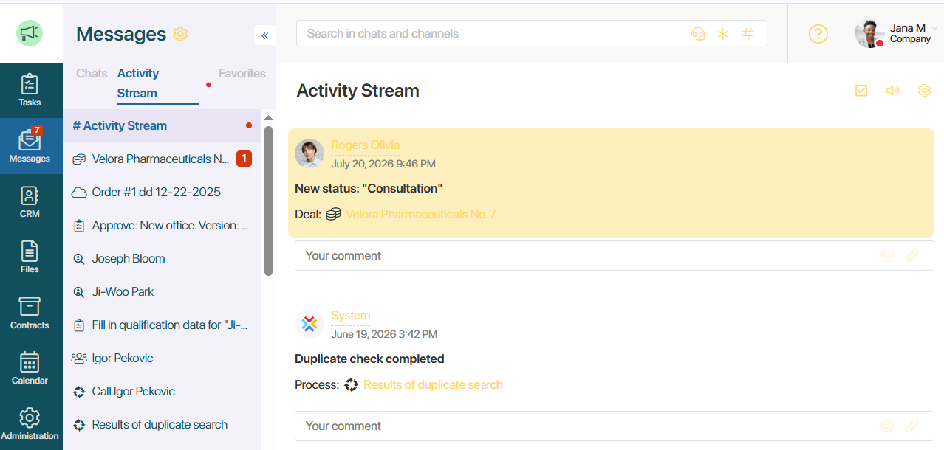Open Results of duplicate search process link
The image size is (944, 450).
433,385
